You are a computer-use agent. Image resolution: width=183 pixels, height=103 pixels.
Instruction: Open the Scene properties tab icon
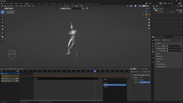point(153,52)
